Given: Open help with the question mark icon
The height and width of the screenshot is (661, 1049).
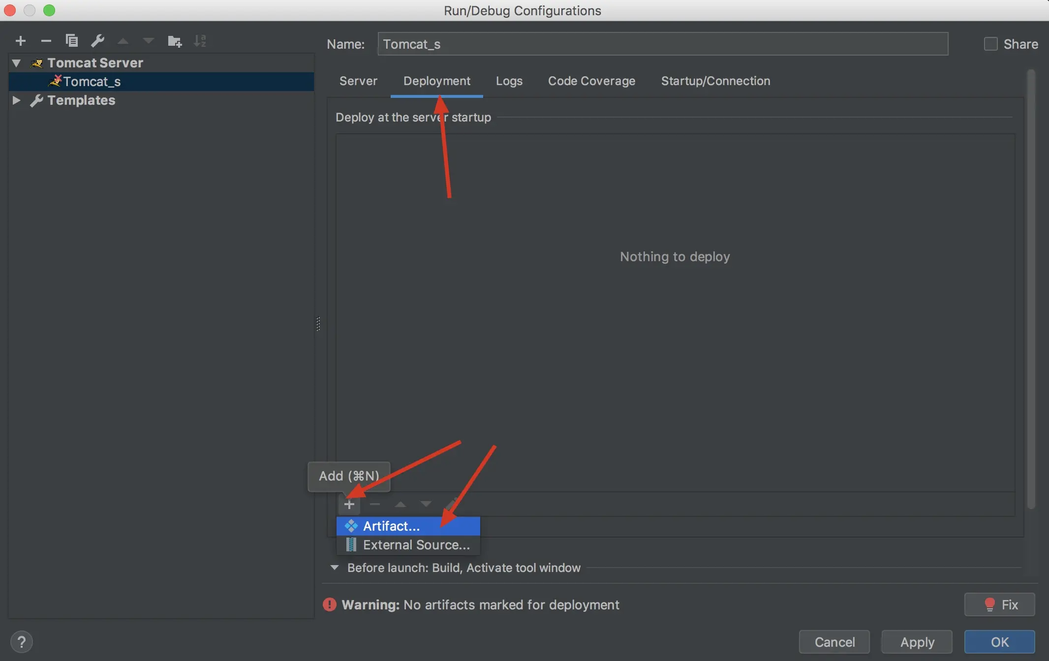Looking at the screenshot, I should coord(21,642).
